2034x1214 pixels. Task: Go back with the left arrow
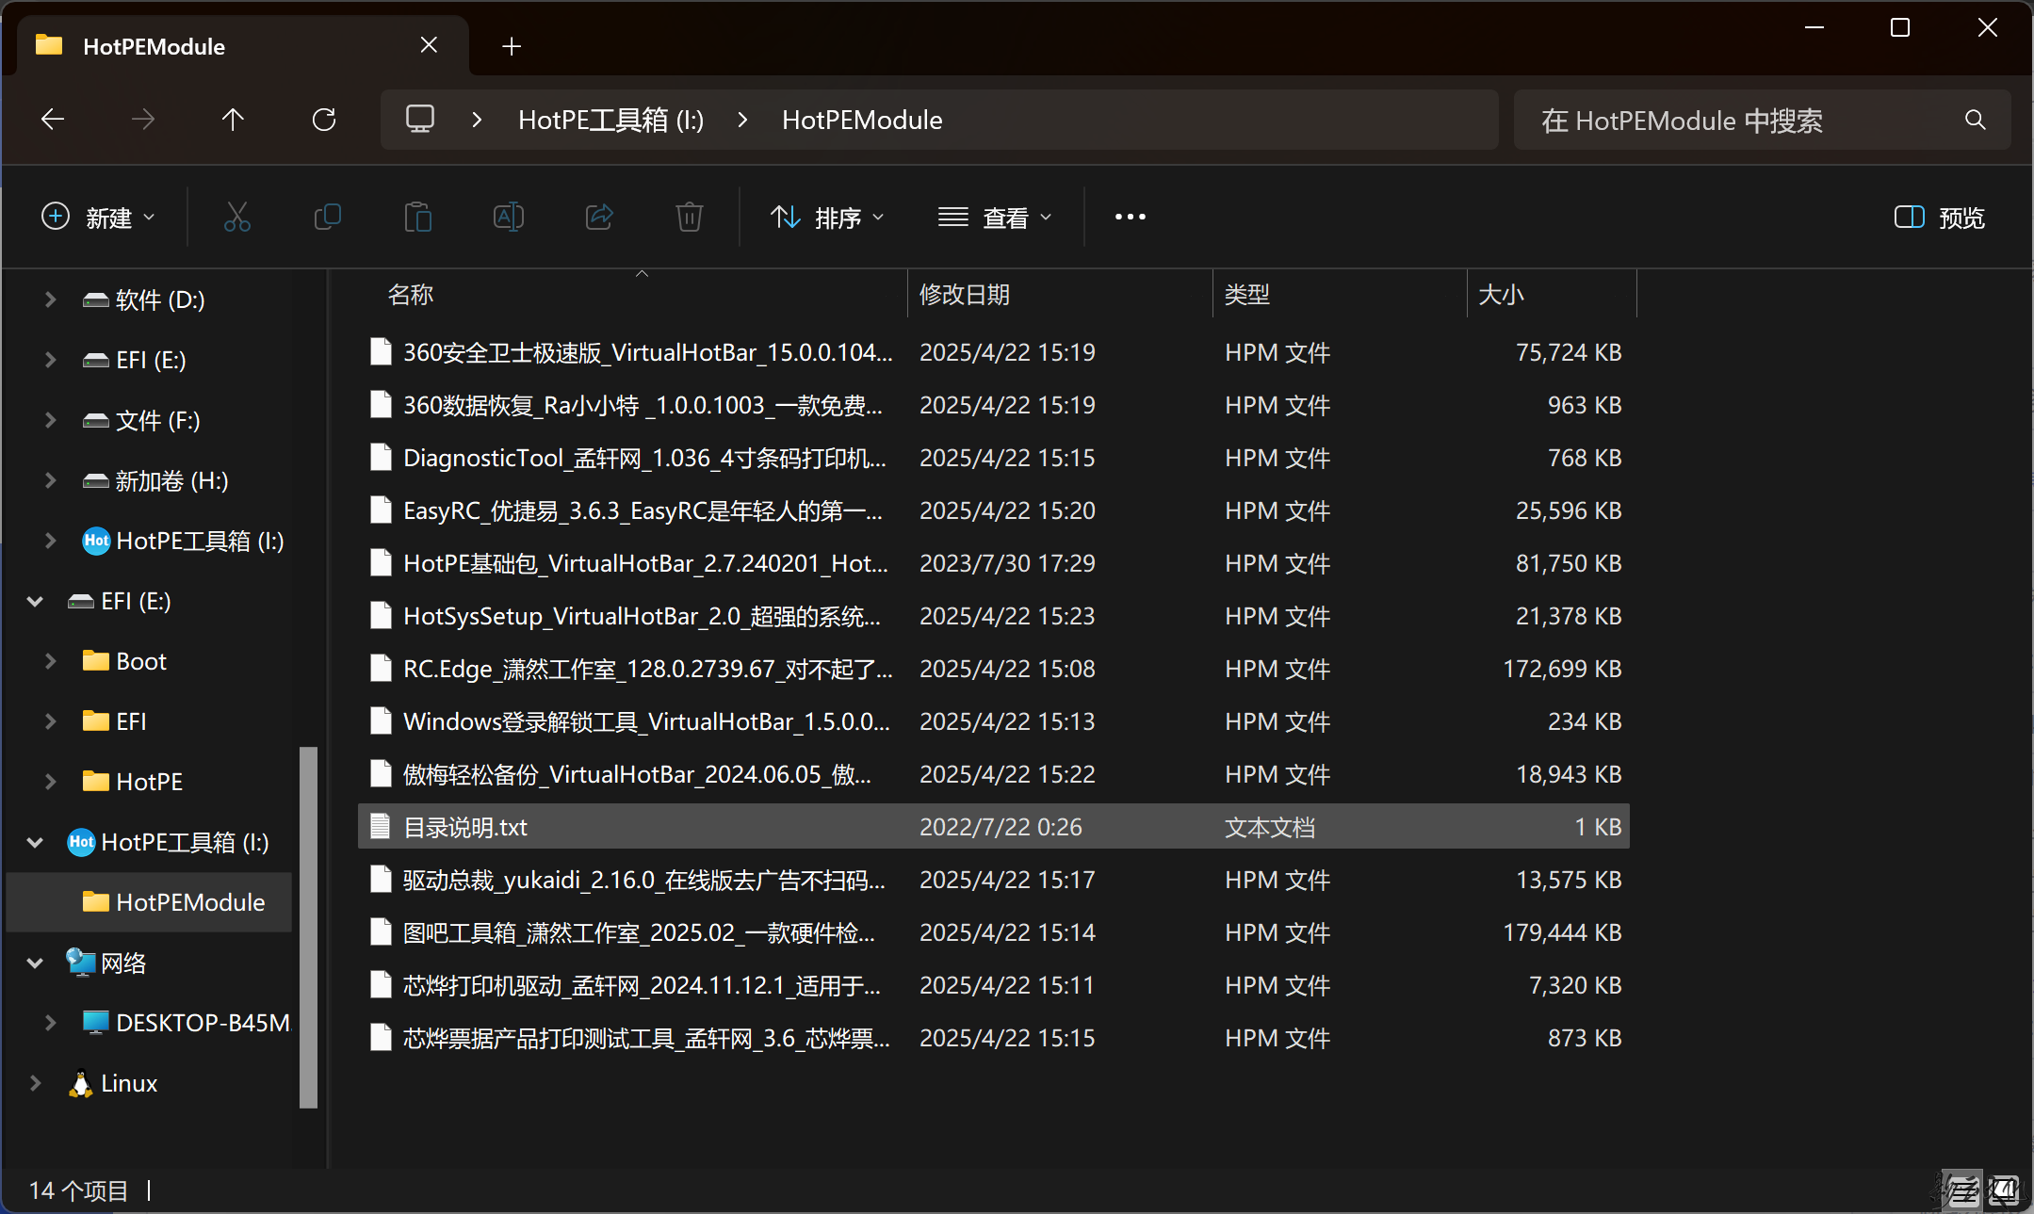point(53,120)
